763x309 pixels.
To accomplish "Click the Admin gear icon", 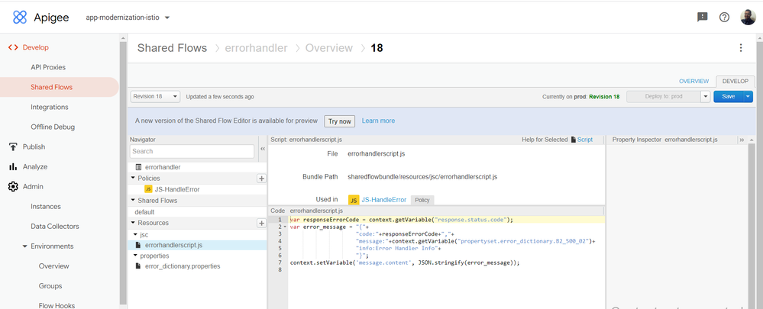I will pyautogui.click(x=13, y=187).
